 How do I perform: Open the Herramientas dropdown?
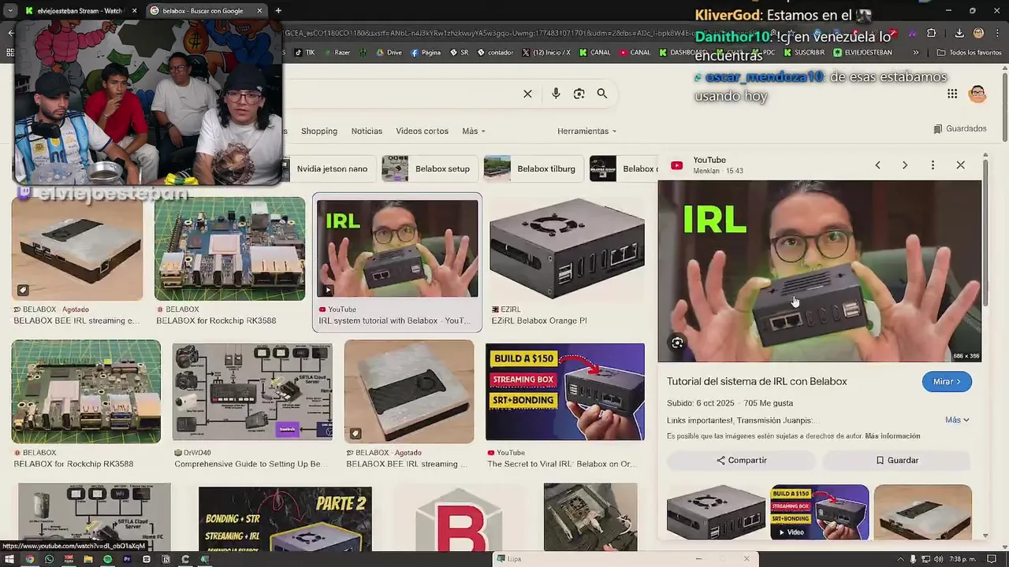(x=587, y=131)
